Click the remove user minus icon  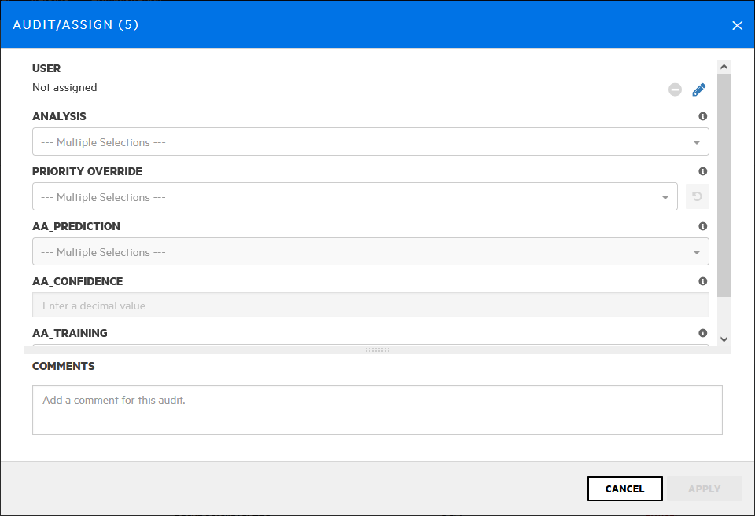(675, 90)
